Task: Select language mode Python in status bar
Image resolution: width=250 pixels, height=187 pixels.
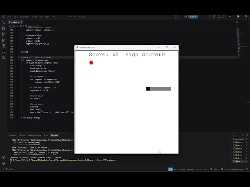Action: point(214,169)
